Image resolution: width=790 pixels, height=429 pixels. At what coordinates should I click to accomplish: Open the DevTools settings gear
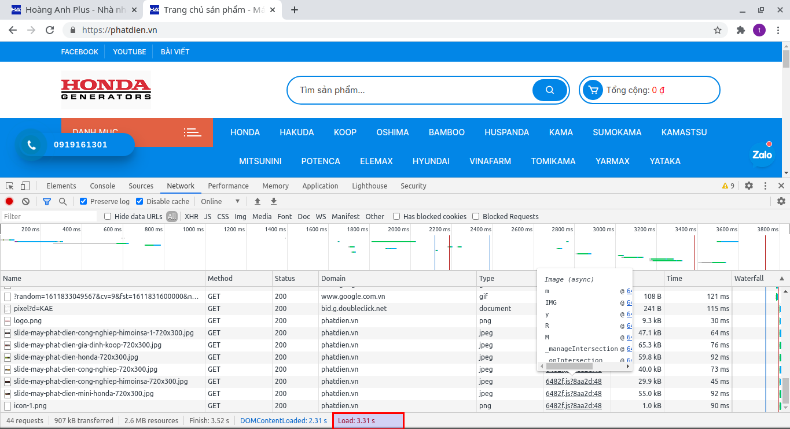[x=749, y=186]
